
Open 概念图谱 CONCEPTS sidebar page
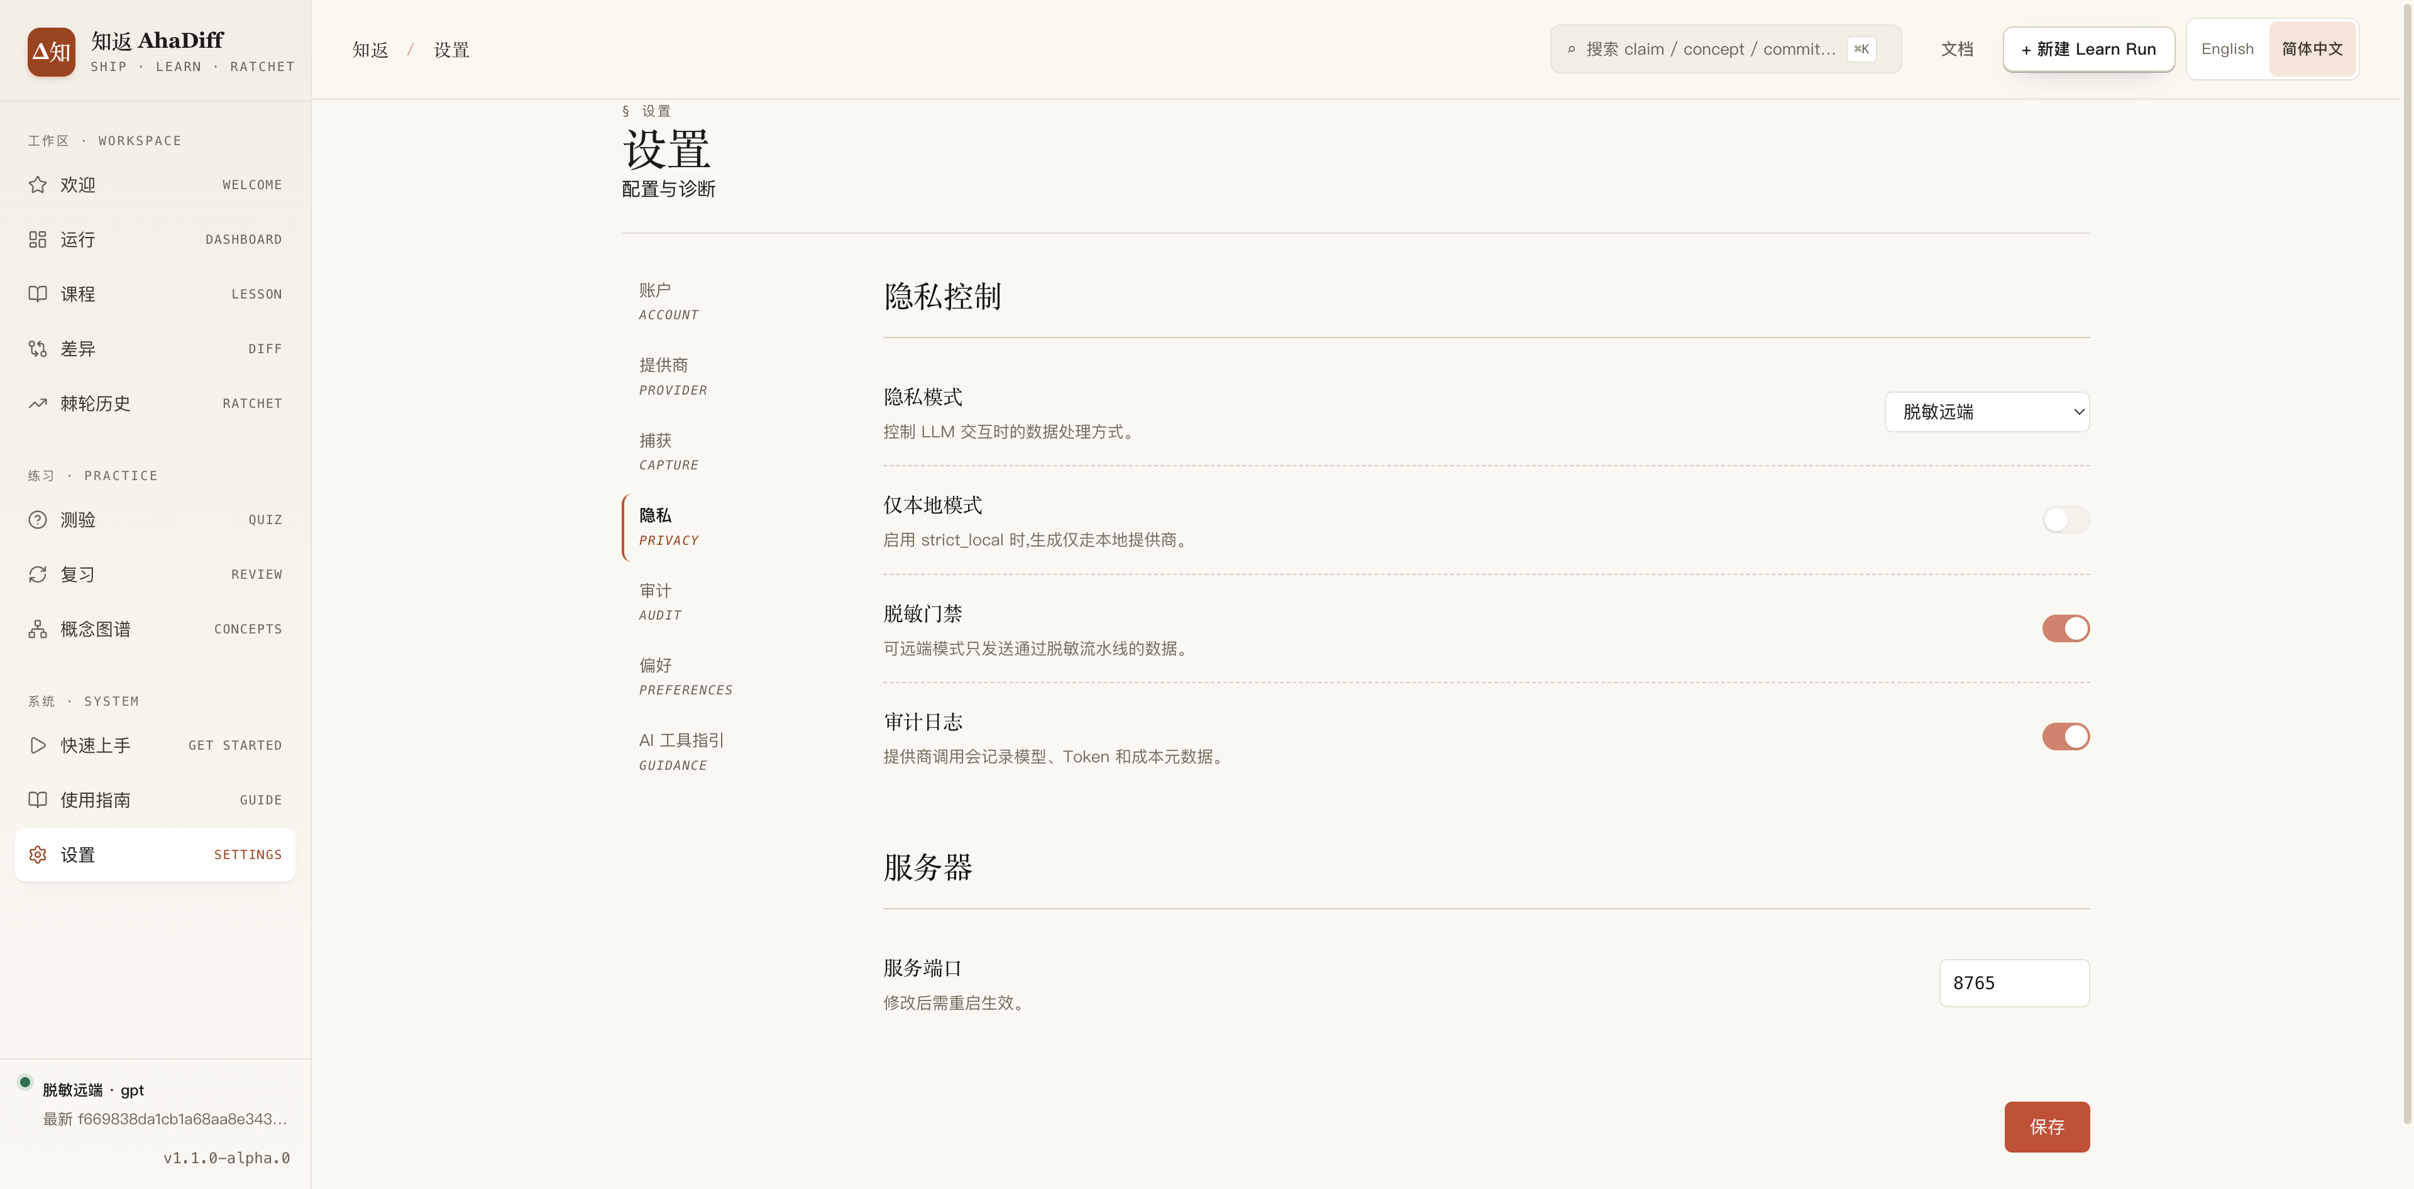155,628
